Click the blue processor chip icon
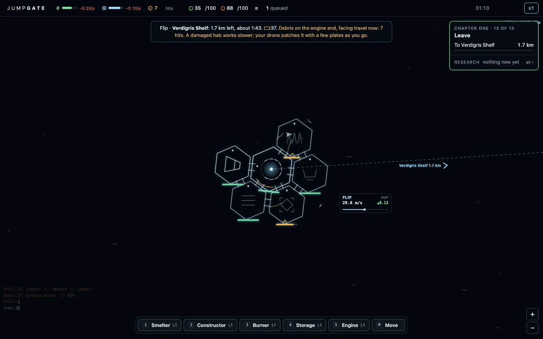 pyautogui.click(x=104, y=8)
